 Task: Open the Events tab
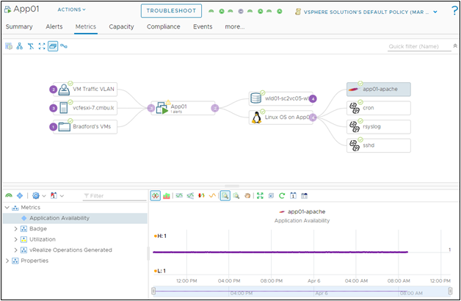[203, 26]
